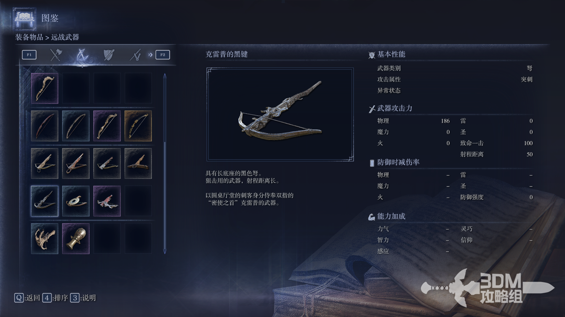The width and height of the screenshot is (565, 317).
Task: Select the melee weapons category tab
Action: tap(56, 55)
